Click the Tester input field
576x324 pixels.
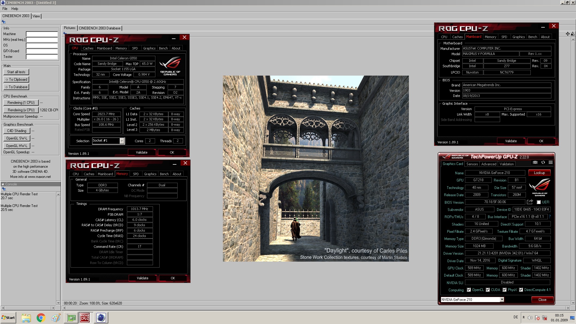pyautogui.click(x=42, y=57)
